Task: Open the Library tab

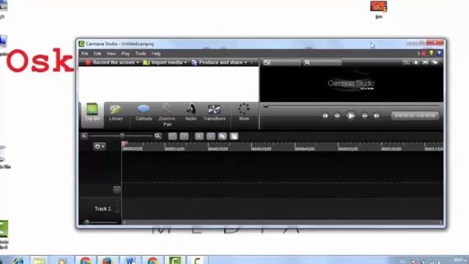Action: click(116, 112)
